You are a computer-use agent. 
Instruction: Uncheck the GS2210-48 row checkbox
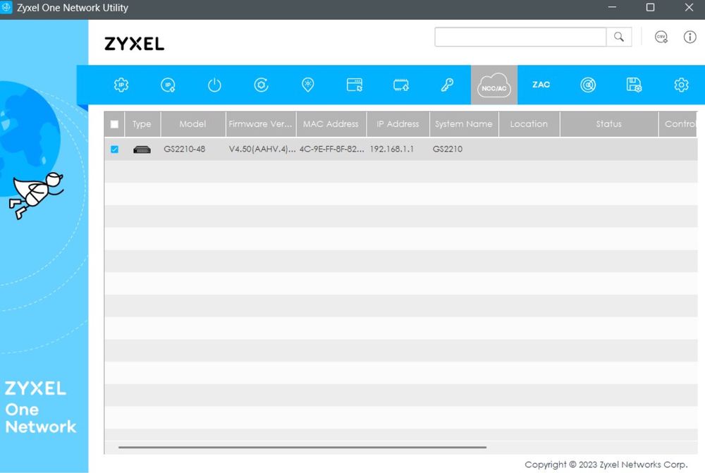pyautogui.click(x=114, y=149)
